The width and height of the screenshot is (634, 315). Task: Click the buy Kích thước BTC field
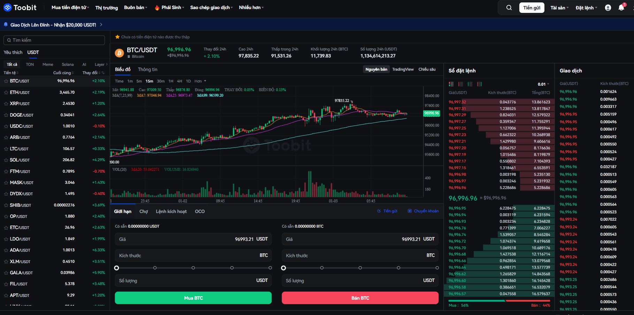click(193, 255)
